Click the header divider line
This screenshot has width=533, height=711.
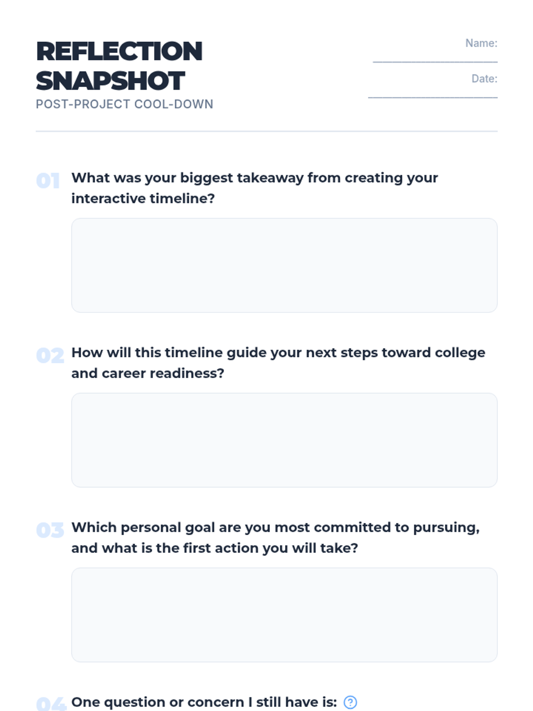tap(266, 131)
